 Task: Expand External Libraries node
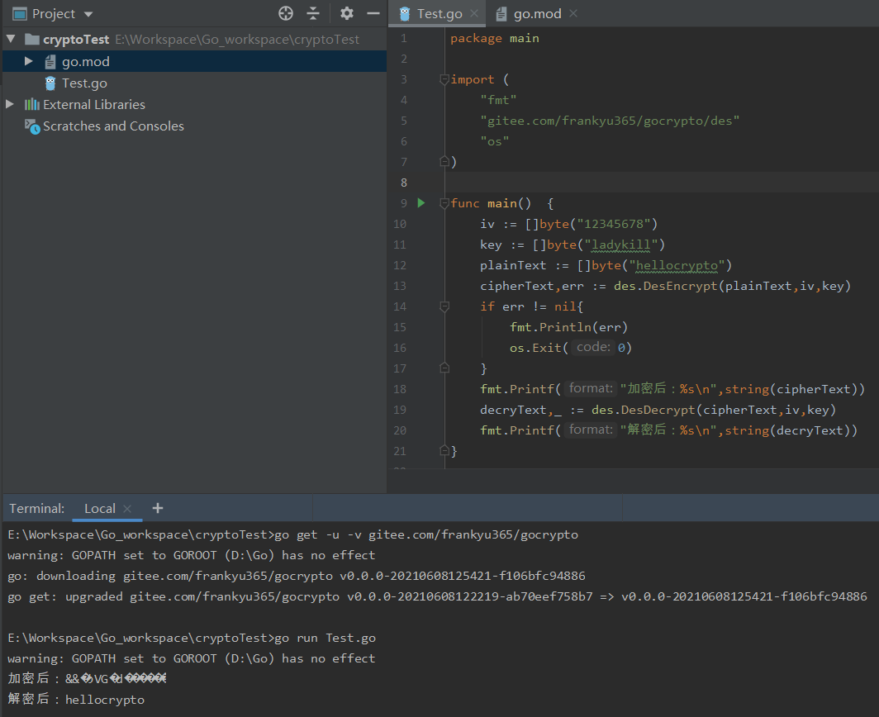[10, 104]
